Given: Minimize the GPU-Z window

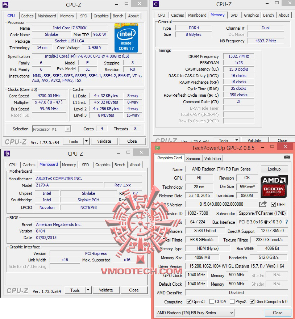Looking at the screenshot, I should pyautogui.click(x=263, y=147).
